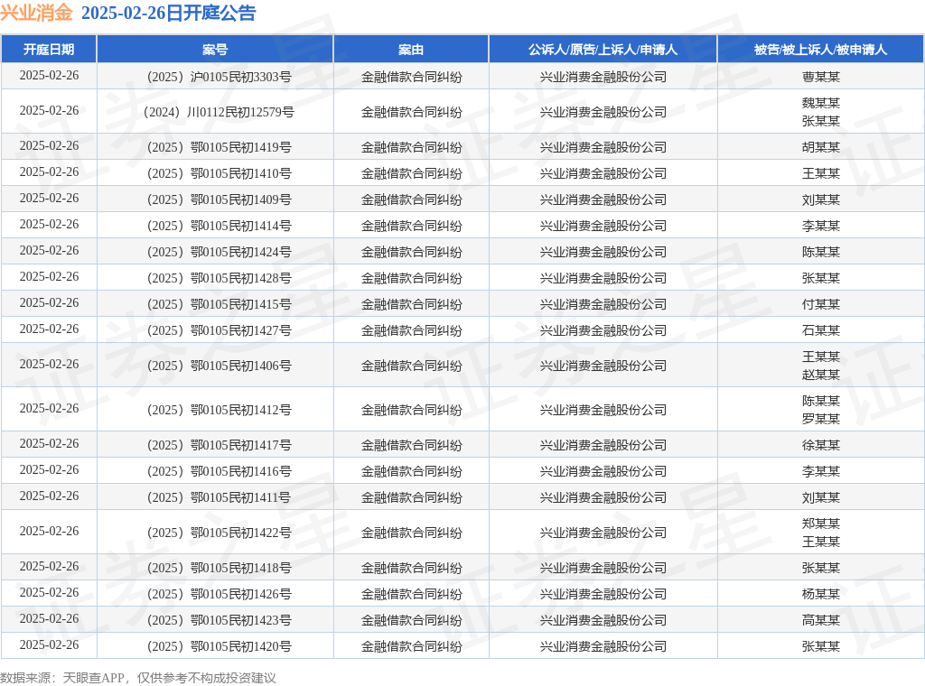
Task: Click case number (2025)鄂0105民初1427号
Action: click(x=219, y=330)
